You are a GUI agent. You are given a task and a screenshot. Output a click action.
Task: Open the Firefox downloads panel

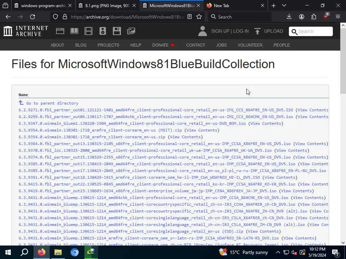coord(289,17)
